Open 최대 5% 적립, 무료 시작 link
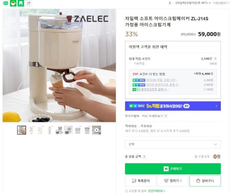Screen dimensions: 230x194 pos(161,80)
